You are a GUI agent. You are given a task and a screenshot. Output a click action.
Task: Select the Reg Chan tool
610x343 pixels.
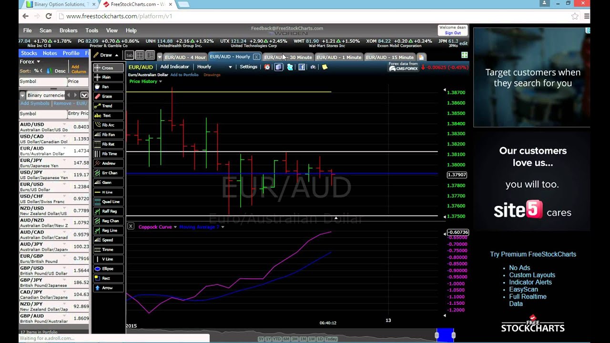coord(108,221)
